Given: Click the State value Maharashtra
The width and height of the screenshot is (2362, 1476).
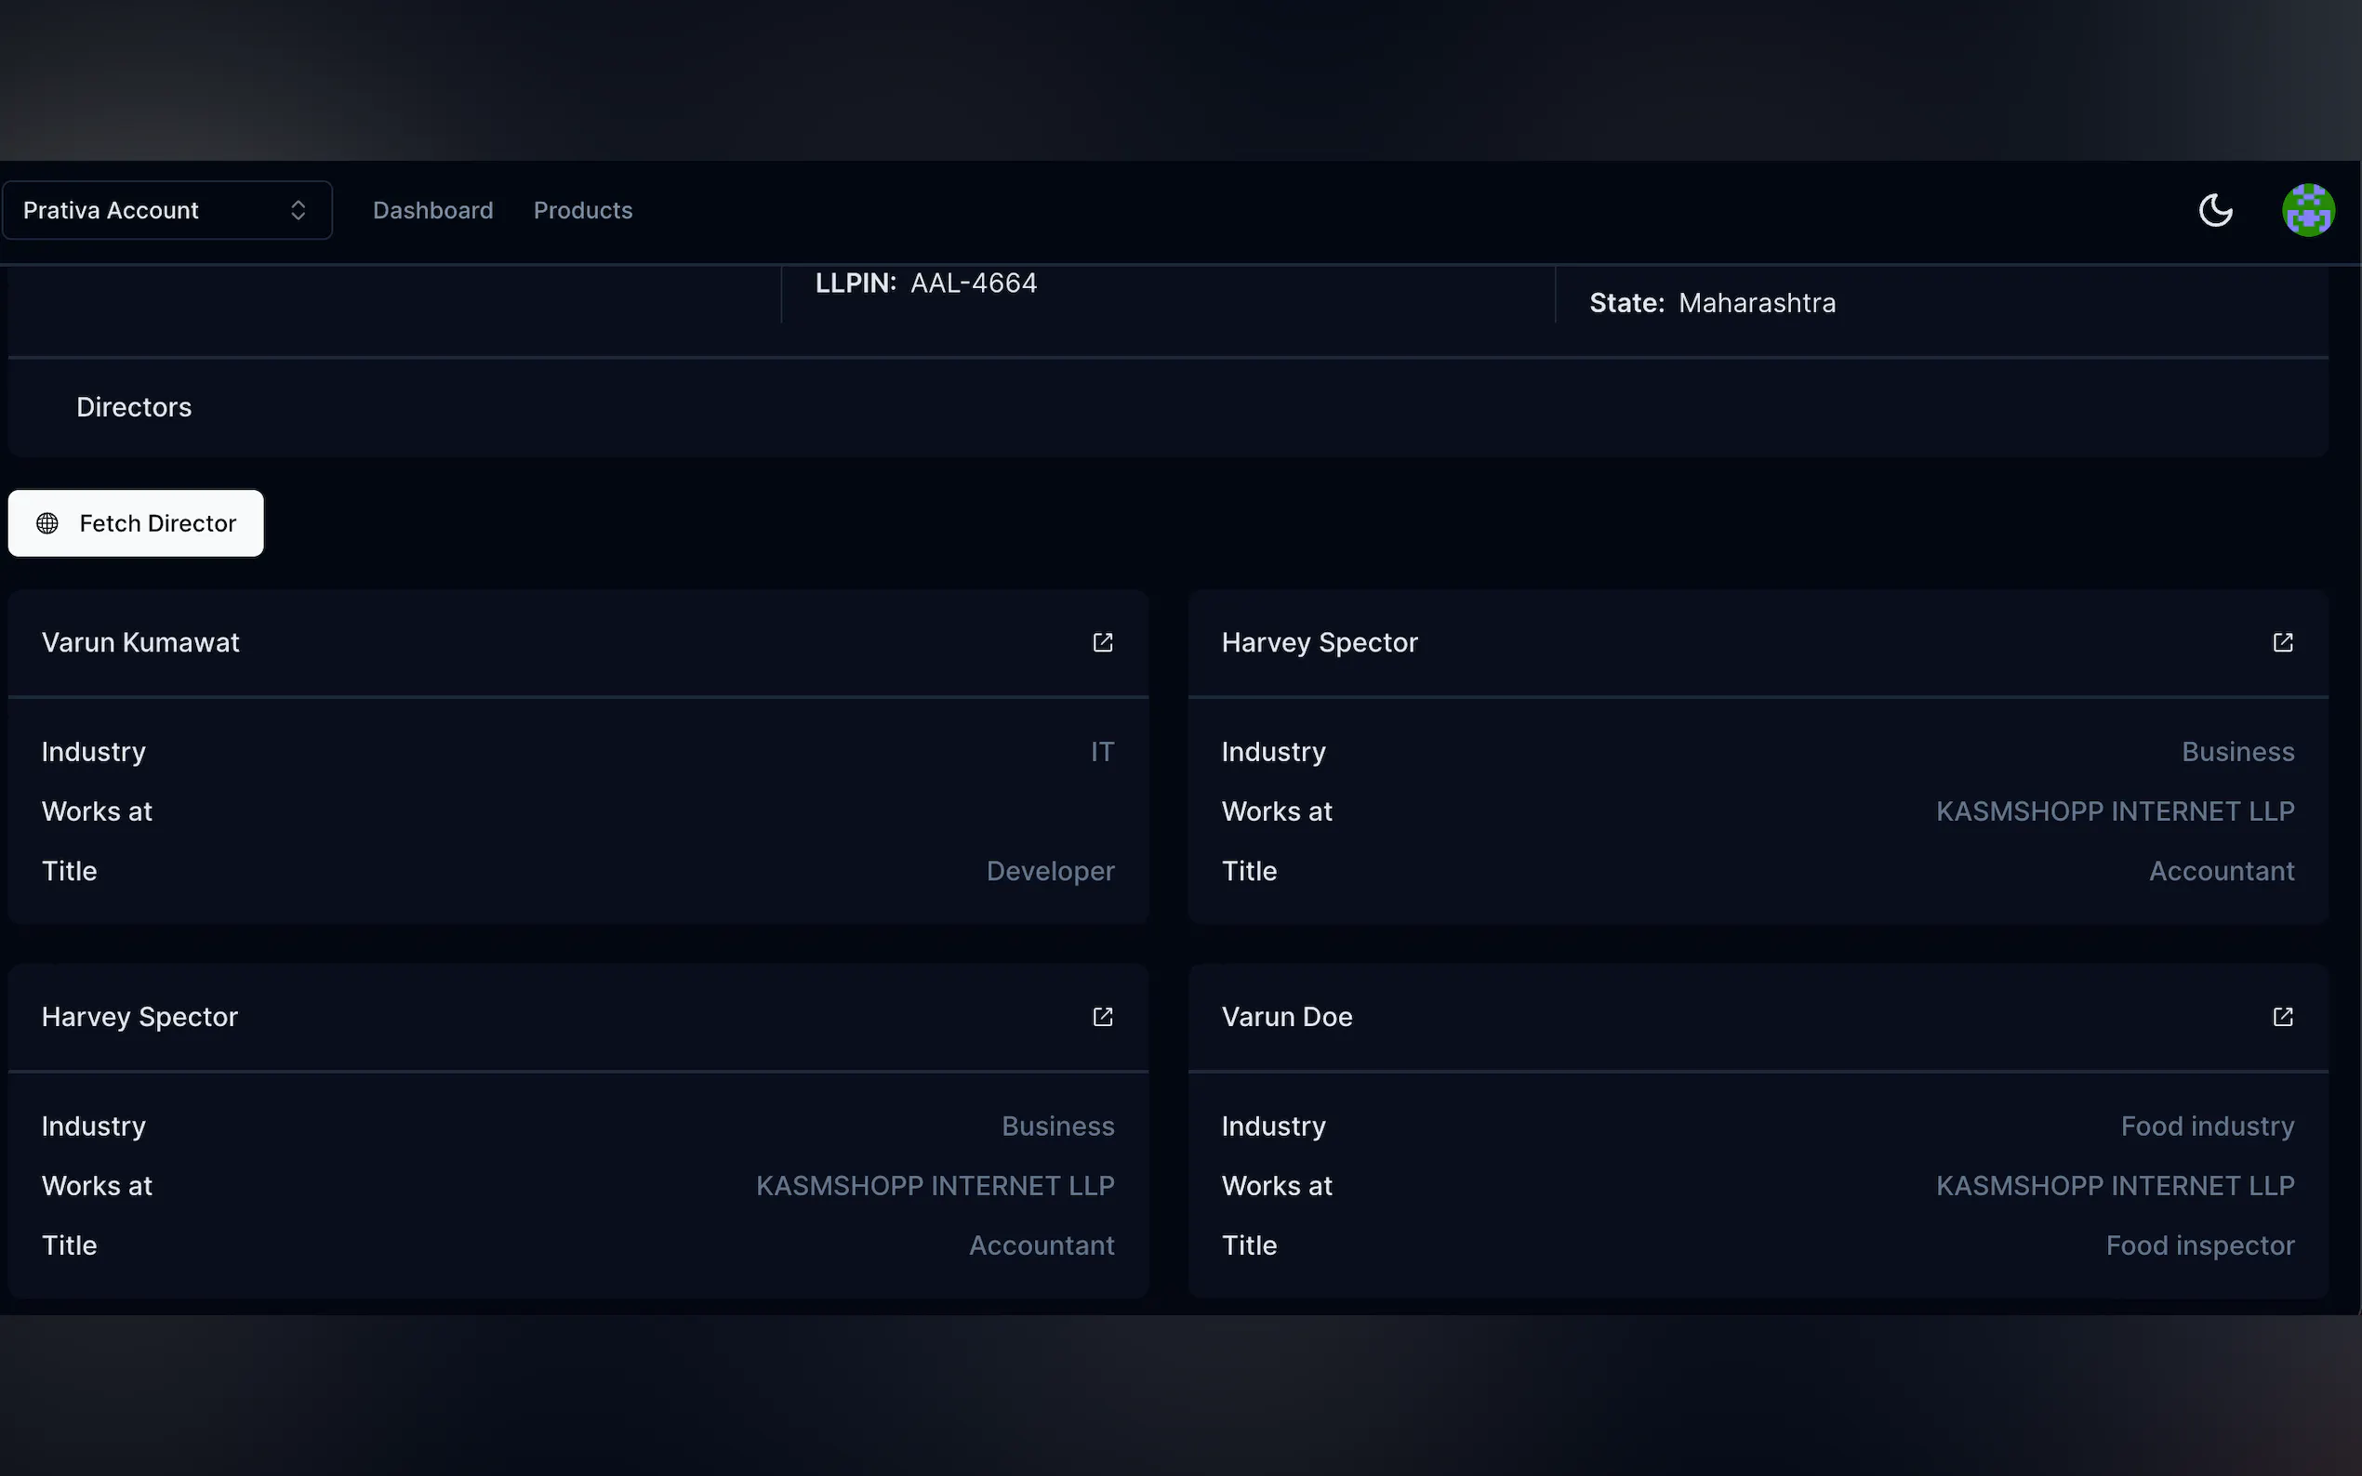Looking at the screenshot, I should tap(1757, 304).
